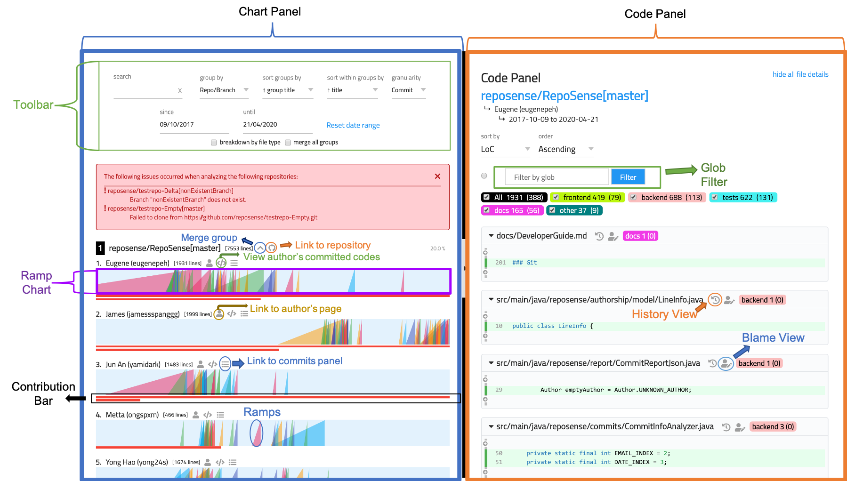Screen dimensions: 847x481
Task: Click the list icon beside Metta's name
Action: point(220,415)
